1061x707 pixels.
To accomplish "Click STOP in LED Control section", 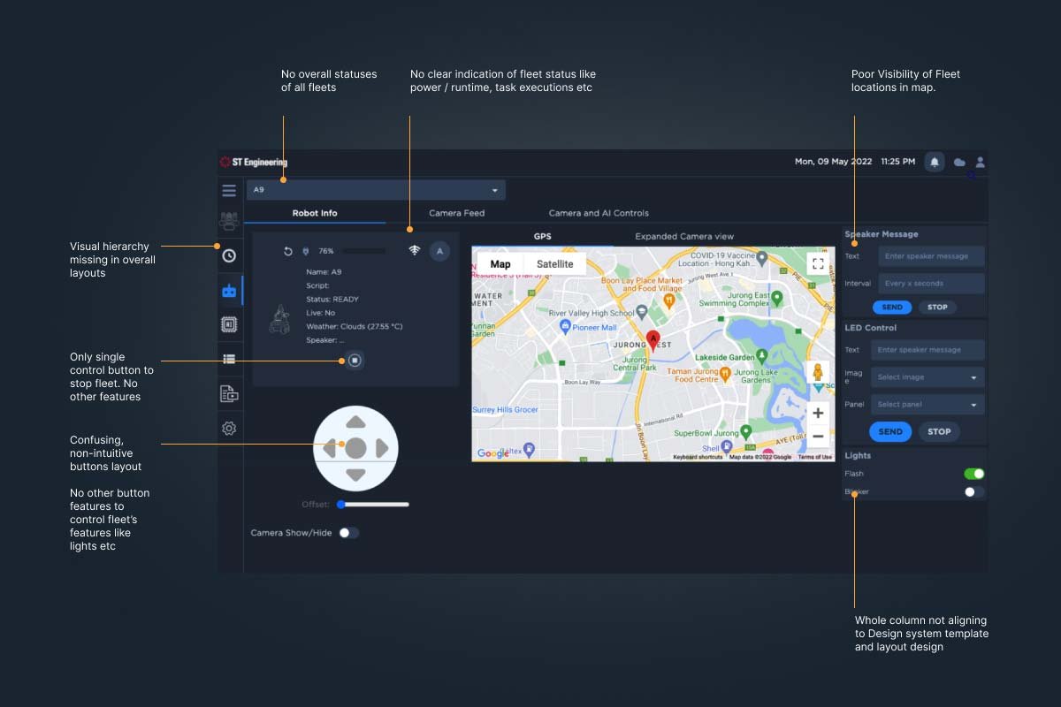I will [x=939, y=431].
